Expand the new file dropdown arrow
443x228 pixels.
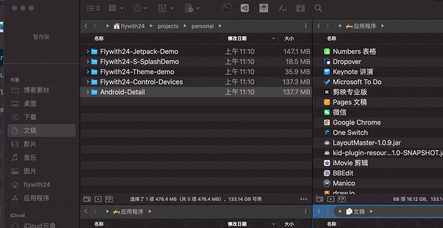(171, 8)
